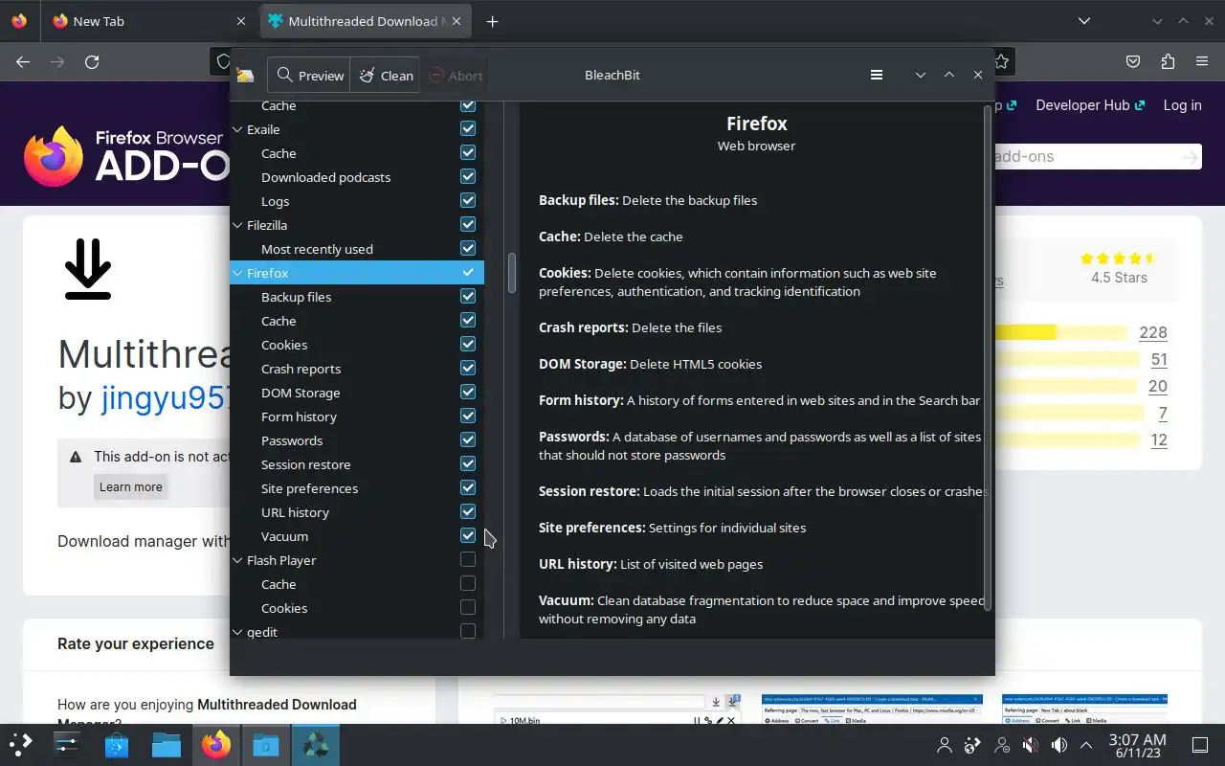The width and height of the screenshot is (1225, 766).
Task: Select Most recently used under Filezilla
Action: coord(317,249)
